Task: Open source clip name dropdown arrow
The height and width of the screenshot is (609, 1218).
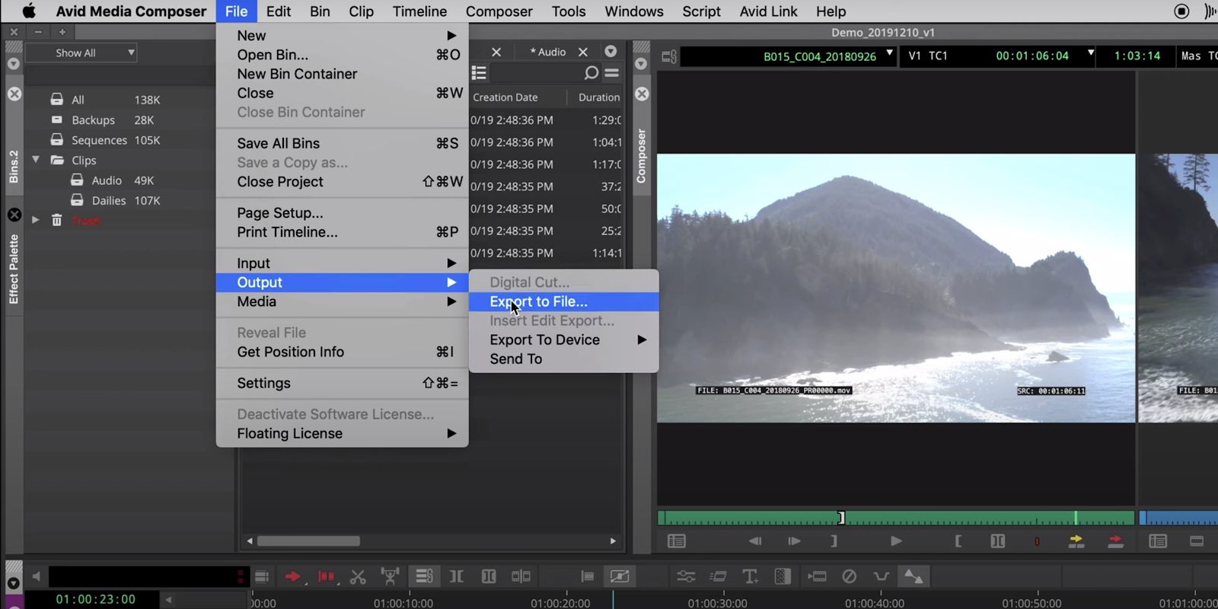Action: pyautogui.click(x=890, y=53)
